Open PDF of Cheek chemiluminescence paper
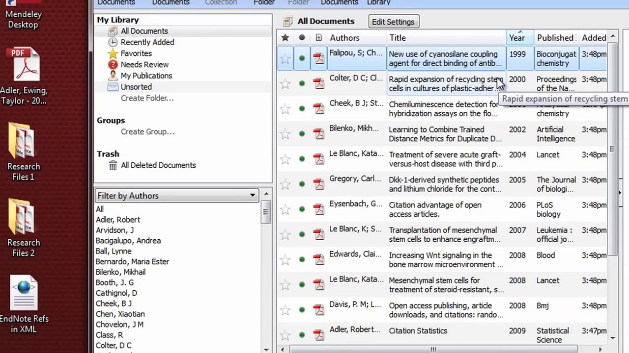Screen dimensions: 629x353 tap(319, 108)
